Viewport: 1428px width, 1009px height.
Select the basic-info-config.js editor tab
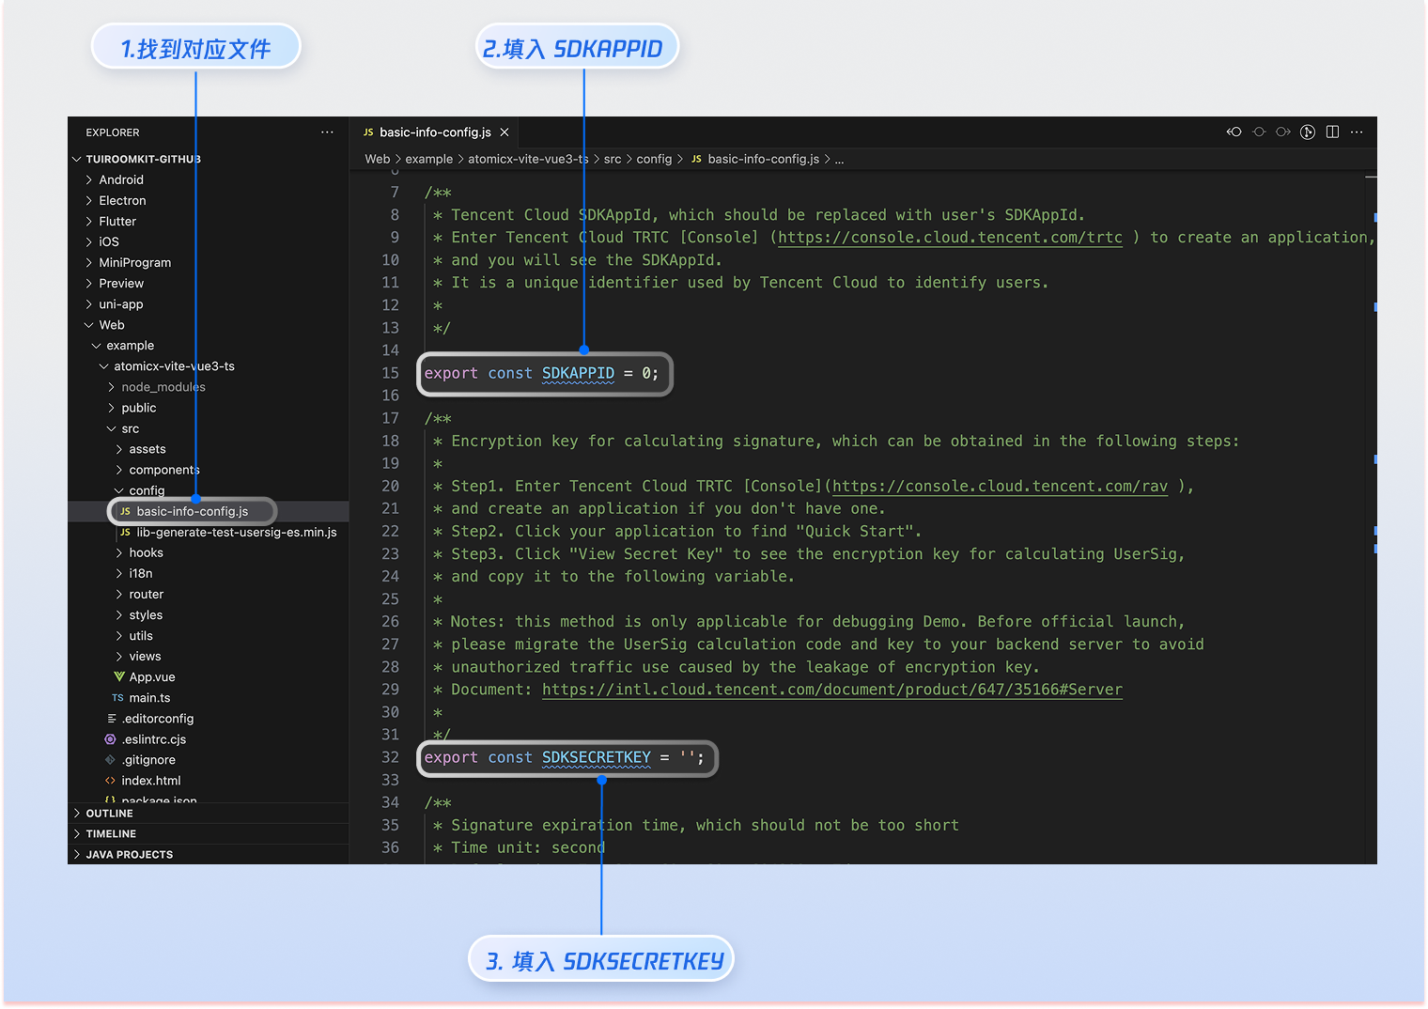tap(434, 132)
